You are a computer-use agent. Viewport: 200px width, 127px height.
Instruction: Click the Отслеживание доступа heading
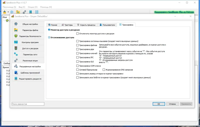62,37
